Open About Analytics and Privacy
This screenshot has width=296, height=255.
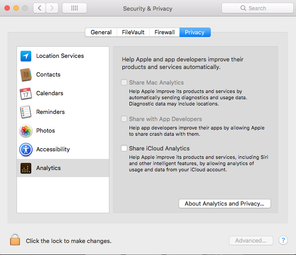[x=225, y=204]
